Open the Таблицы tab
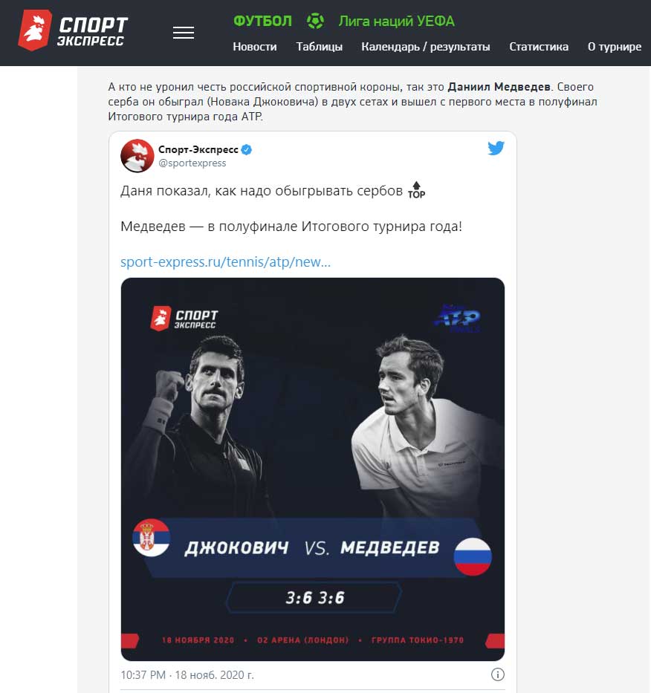Screen dimensions: 651x693 pyautogui.click(x=320, y=46)
